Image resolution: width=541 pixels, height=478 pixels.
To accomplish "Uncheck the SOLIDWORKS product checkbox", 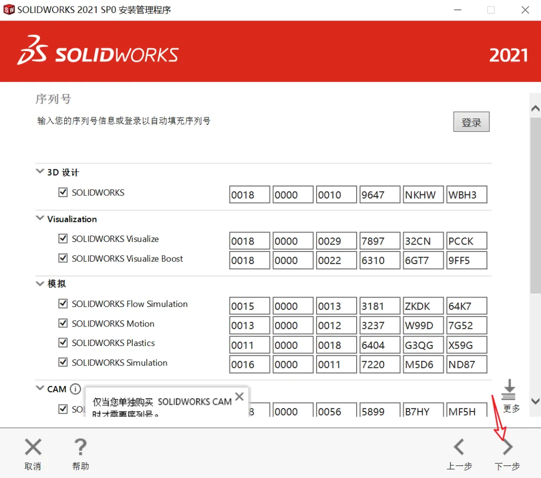I will tap(63, 192).
